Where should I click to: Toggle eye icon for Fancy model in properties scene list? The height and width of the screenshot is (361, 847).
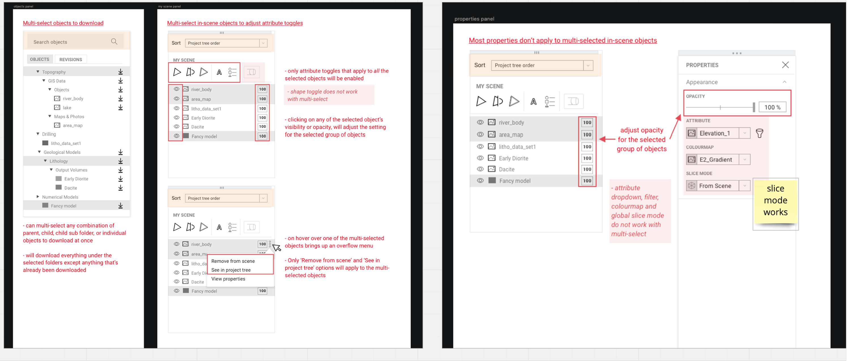pyautogui.click(x=480, y=181)
